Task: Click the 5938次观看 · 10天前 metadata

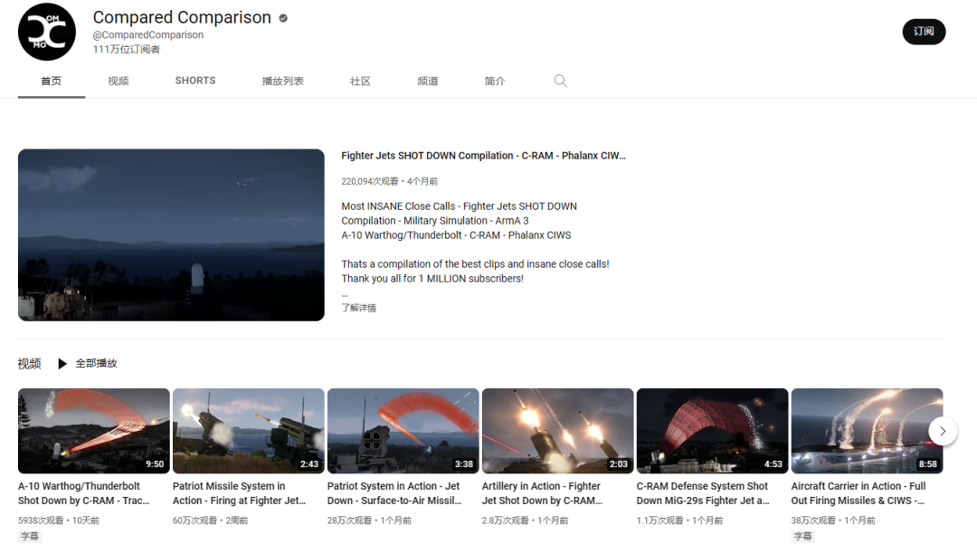Action: 59,521
